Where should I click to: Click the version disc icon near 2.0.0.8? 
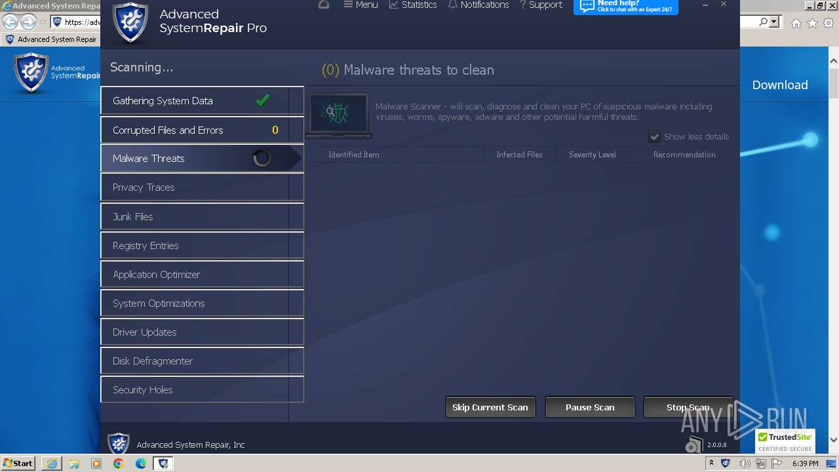click(693, 444)
